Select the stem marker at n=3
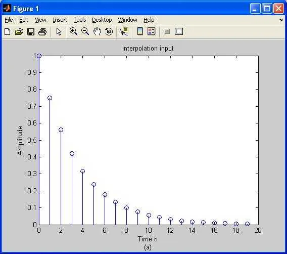 tap(72, 154)
